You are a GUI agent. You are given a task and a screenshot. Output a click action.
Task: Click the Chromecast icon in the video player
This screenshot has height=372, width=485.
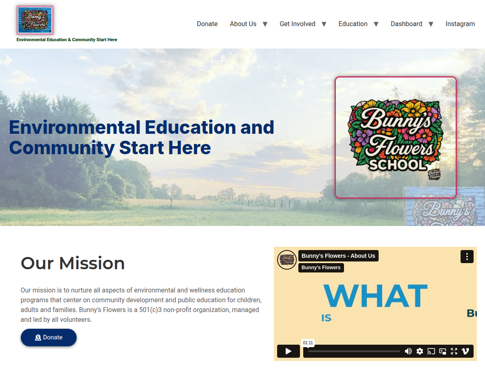click(x=431, y=351)
